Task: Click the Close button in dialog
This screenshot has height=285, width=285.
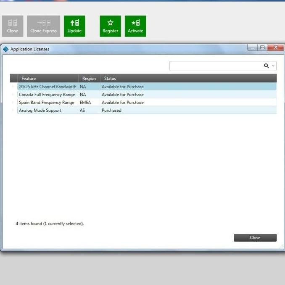Action: coord(255,237)
